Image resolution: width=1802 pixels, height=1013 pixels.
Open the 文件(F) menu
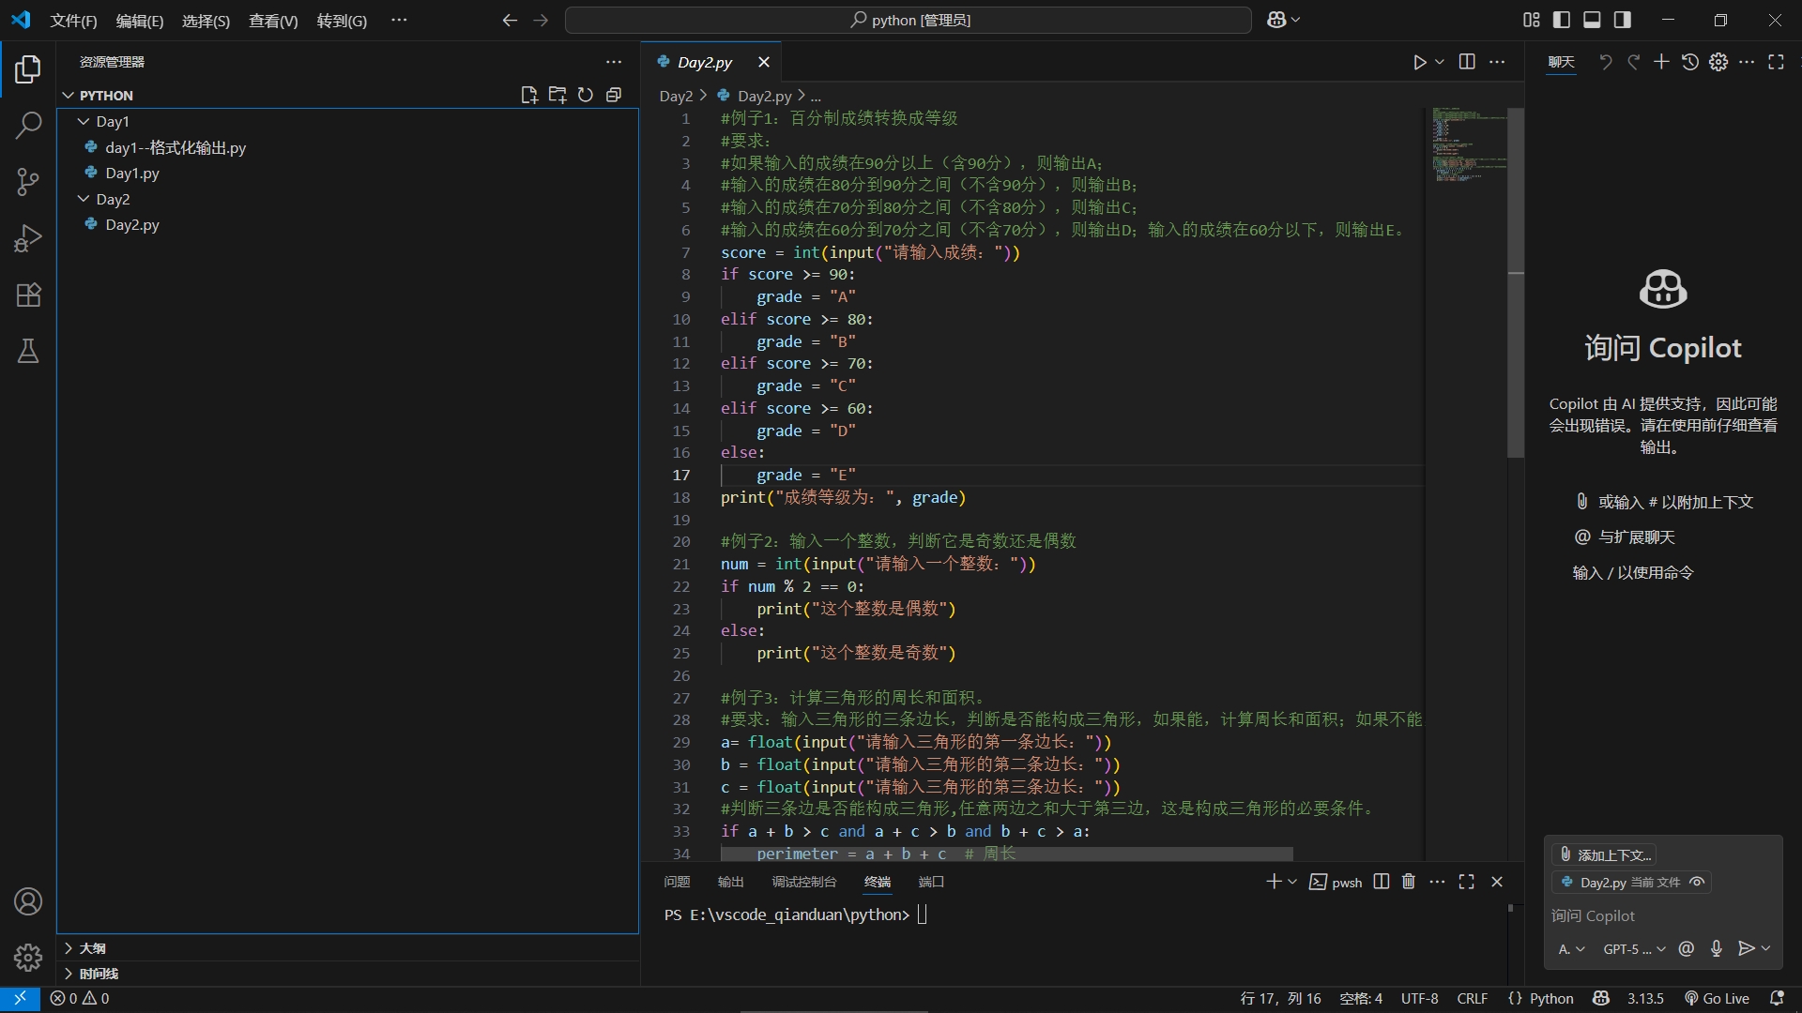pos(73,21)
